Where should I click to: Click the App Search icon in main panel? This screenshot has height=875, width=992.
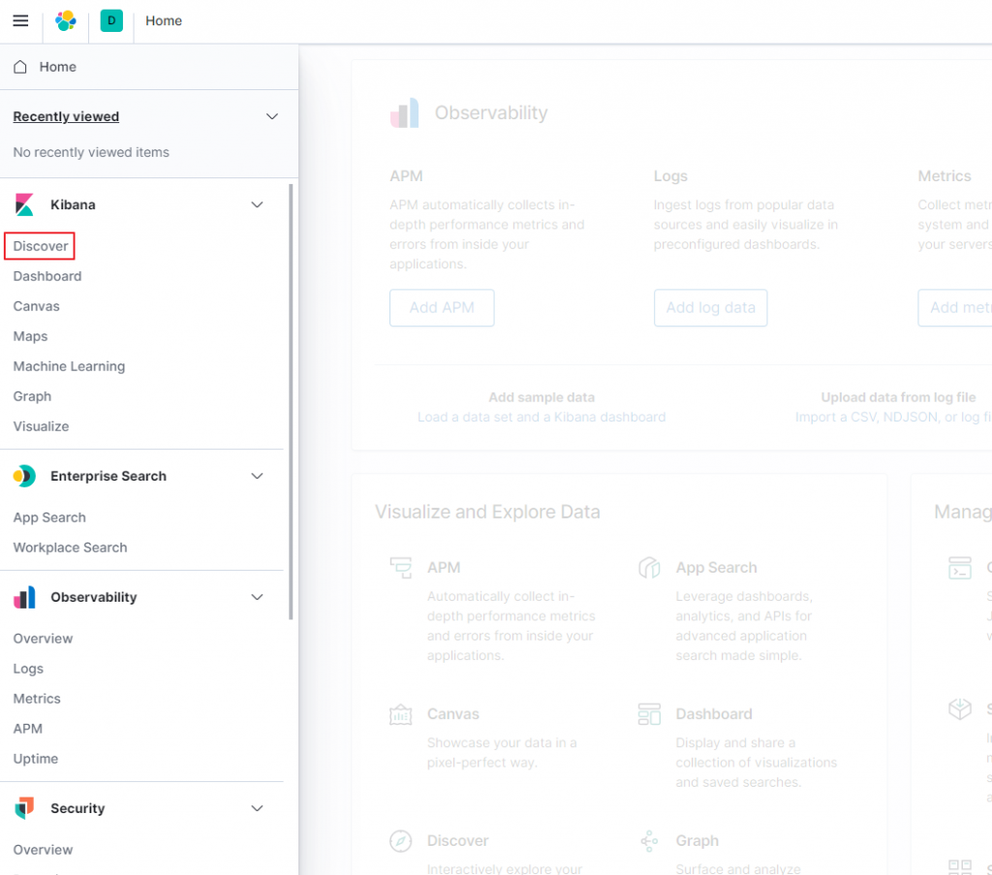click(x=649, y=568)
